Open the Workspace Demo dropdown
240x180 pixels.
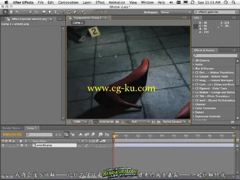175,12
